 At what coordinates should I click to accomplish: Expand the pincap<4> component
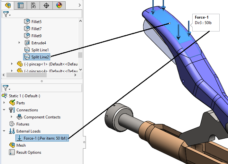12,71
